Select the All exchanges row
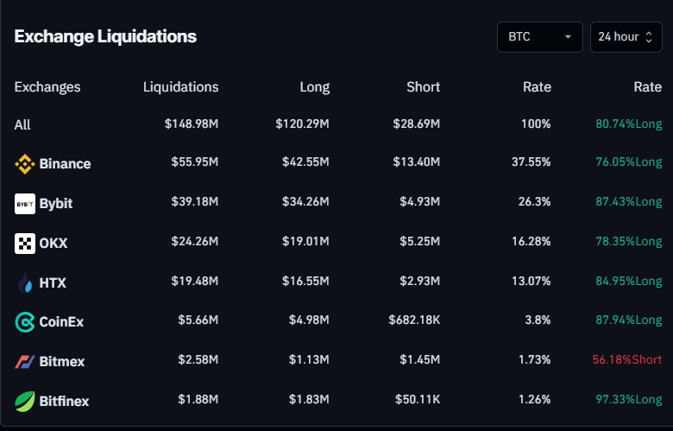This screenshot has height=431, width=673. coord(22,124)
